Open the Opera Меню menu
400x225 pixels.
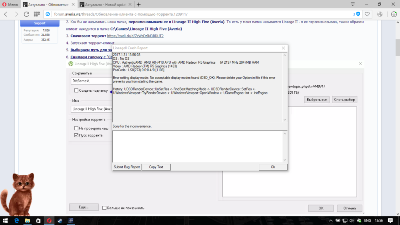[x=10, y=4]
